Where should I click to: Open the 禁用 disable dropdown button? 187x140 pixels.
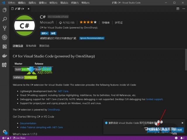pyautogui.click(x=44, y=33)
